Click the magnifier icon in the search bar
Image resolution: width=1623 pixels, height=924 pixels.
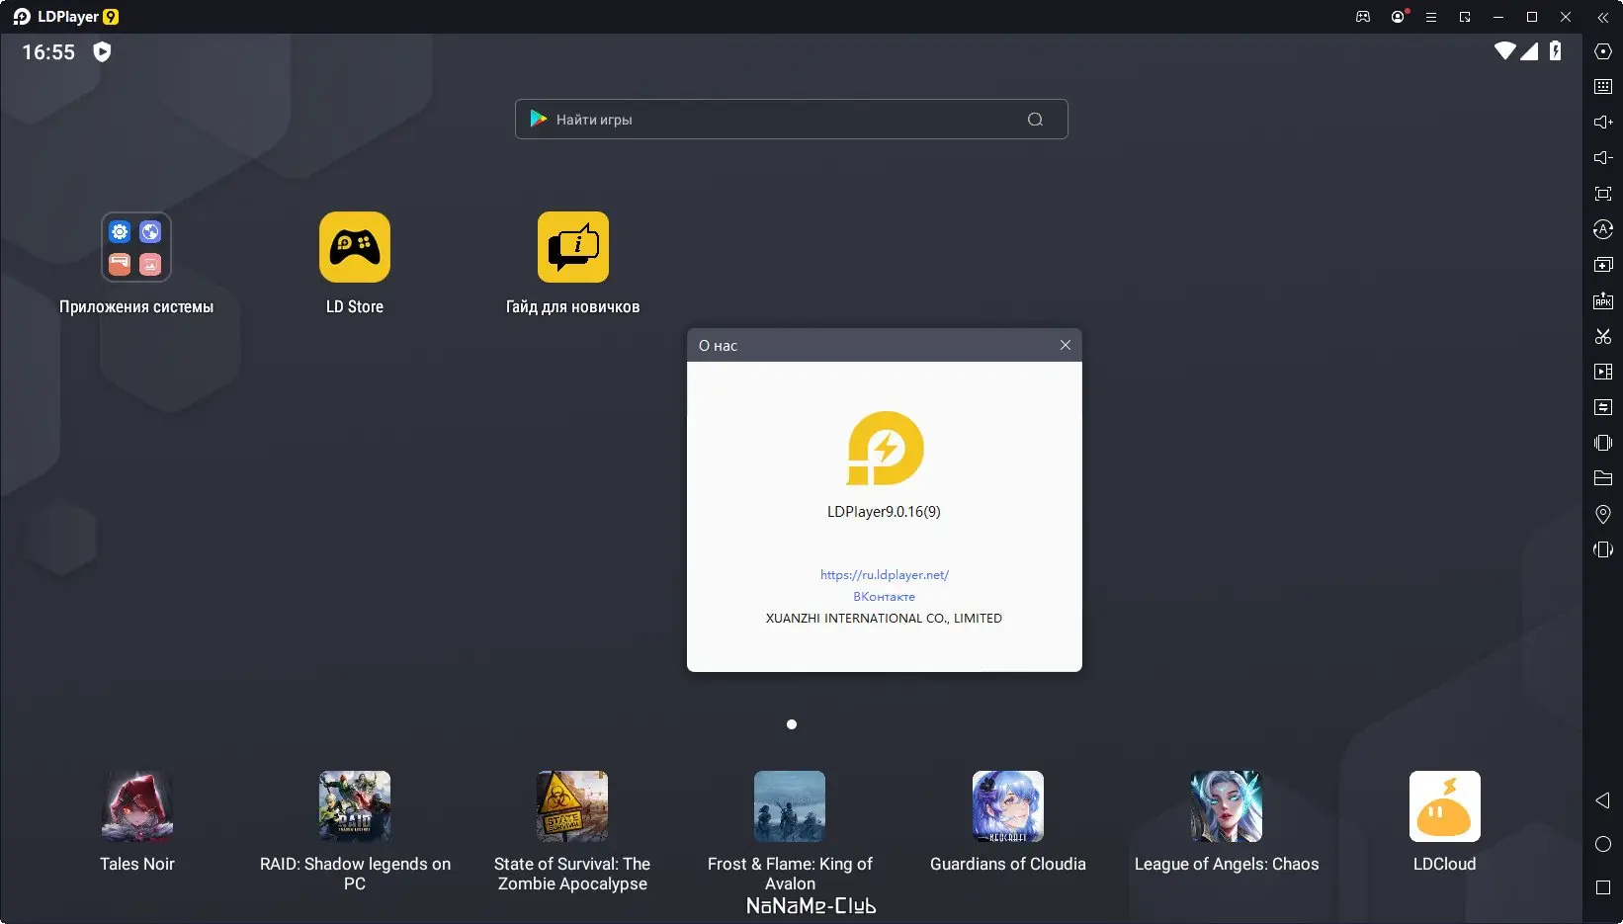point(1035,120)
